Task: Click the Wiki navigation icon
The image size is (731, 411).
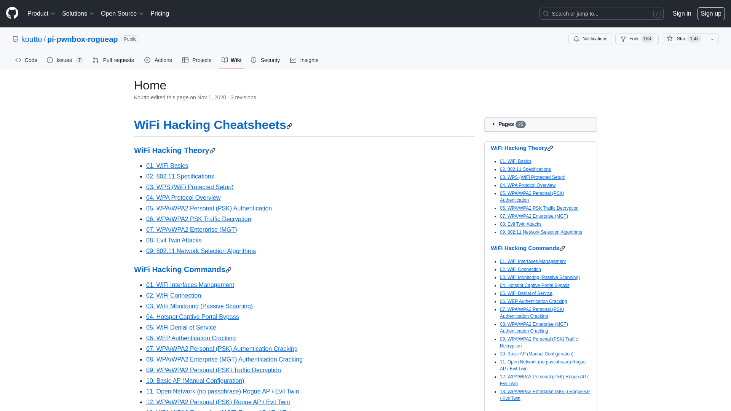Action: 224,60
